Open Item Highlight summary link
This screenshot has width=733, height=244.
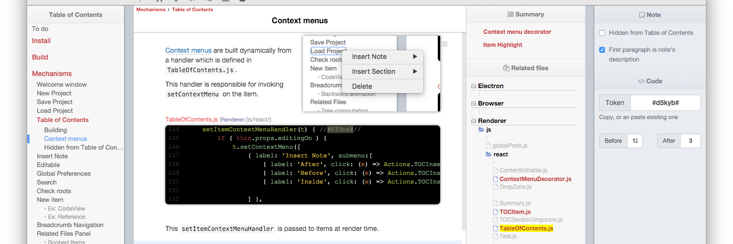pos(503,45)
